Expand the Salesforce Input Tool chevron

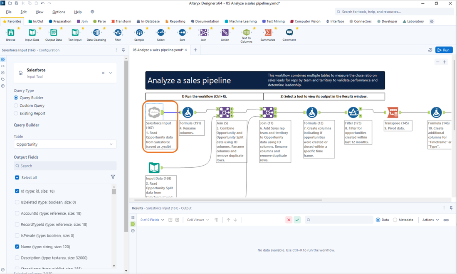(111, 73)
